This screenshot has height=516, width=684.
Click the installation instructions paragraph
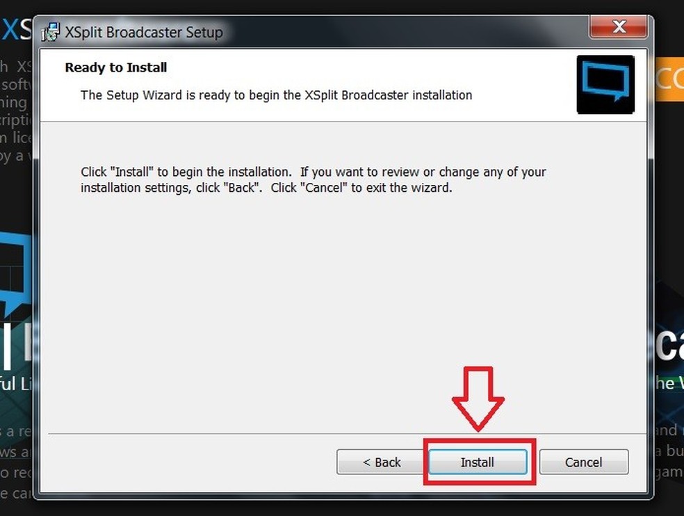313,179
